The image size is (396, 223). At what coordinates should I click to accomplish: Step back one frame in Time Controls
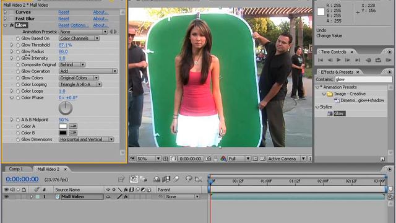[x=330, y=60]
